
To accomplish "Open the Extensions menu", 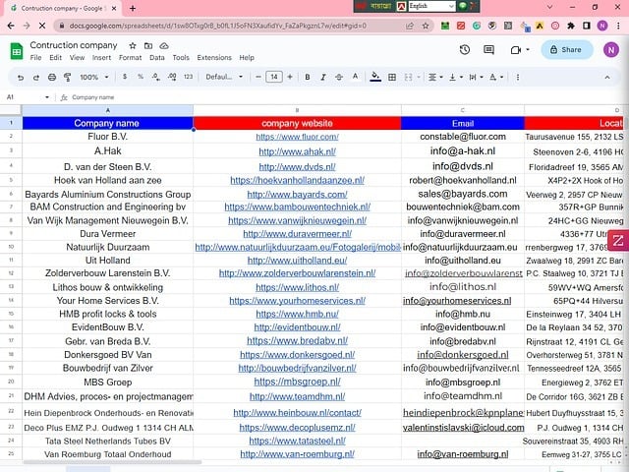I will (214, 58).
